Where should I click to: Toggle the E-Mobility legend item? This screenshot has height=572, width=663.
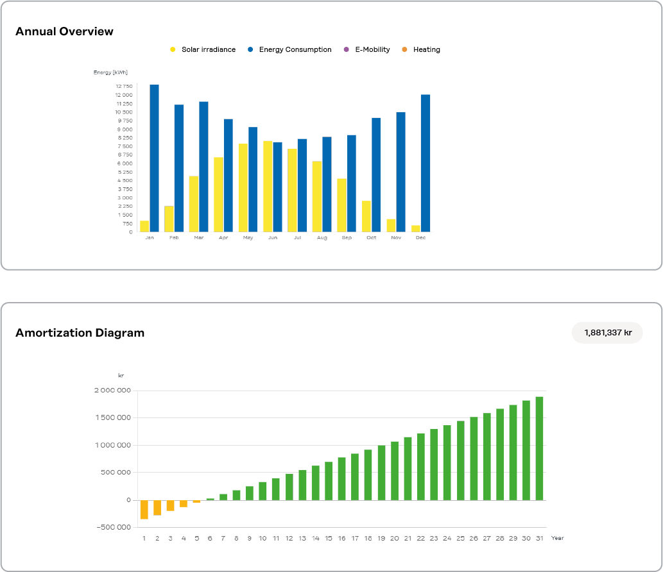coord(366,49)
